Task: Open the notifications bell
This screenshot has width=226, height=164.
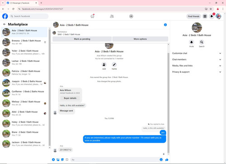Action: (212, 16)
